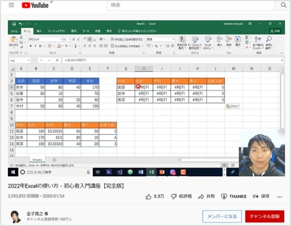Select the 挿入 ribbon tab
The width and height of the screenshot is (291, 226).
(39, 31)
